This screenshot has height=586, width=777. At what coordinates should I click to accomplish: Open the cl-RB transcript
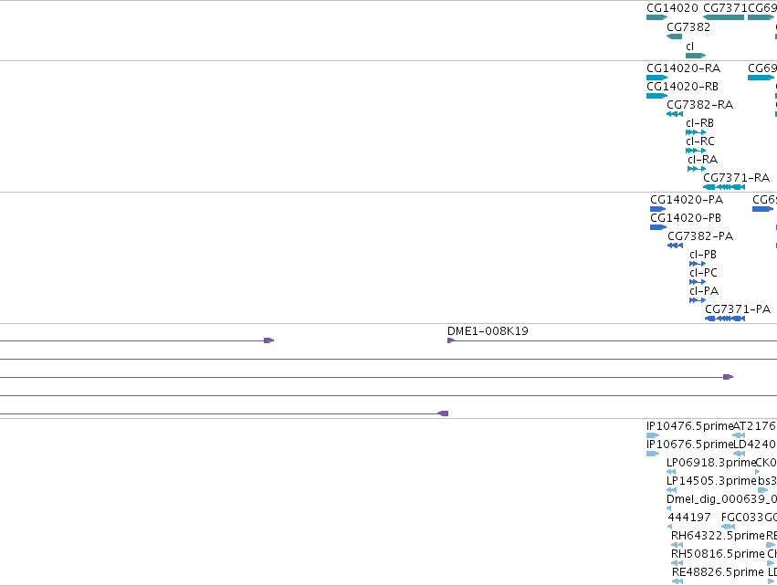point(696,132)
